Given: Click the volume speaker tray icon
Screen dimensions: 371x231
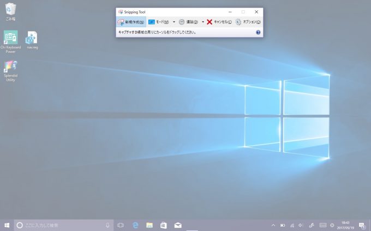Looking at the screenshot, I should pyautogui.click(x=301, y=226).
